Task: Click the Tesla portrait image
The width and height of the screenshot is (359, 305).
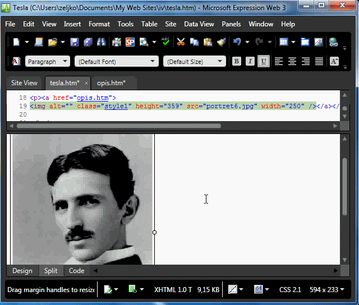Action: click(82, 199)
